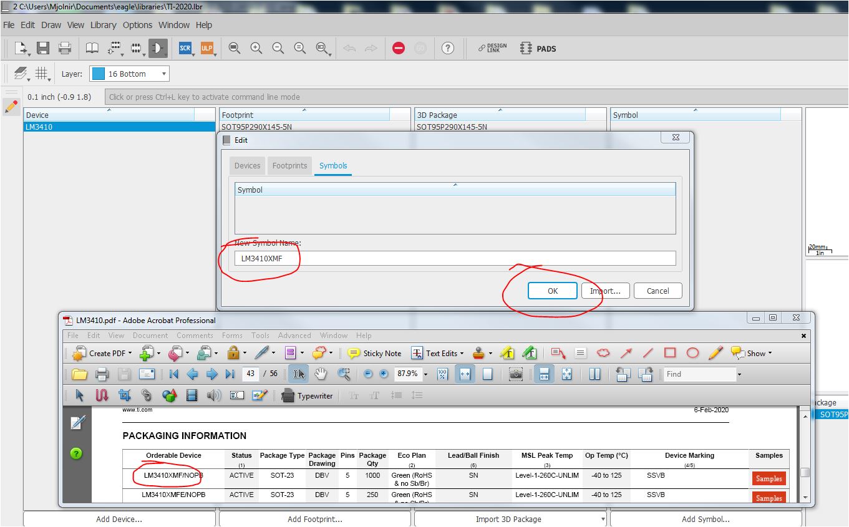The width and height of the screenshot is (849, 527).
Task: Select the Crop tool in Acrobat
Action: tap(125, 395)
